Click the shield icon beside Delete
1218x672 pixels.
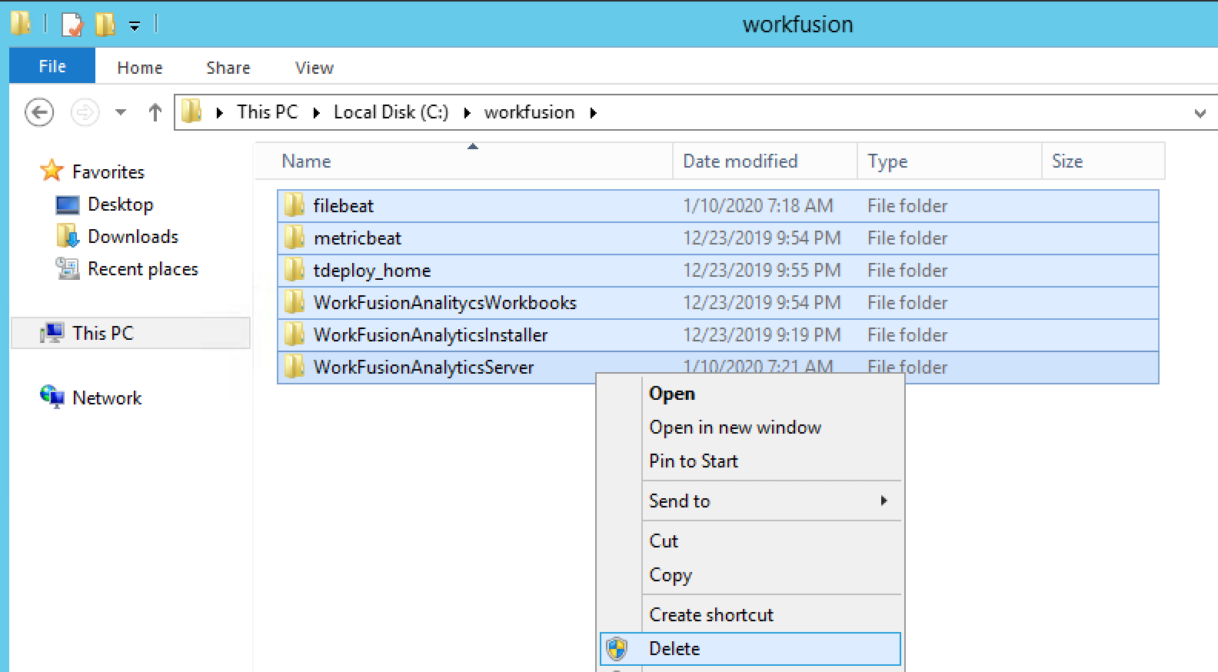[x=617, y=649]
